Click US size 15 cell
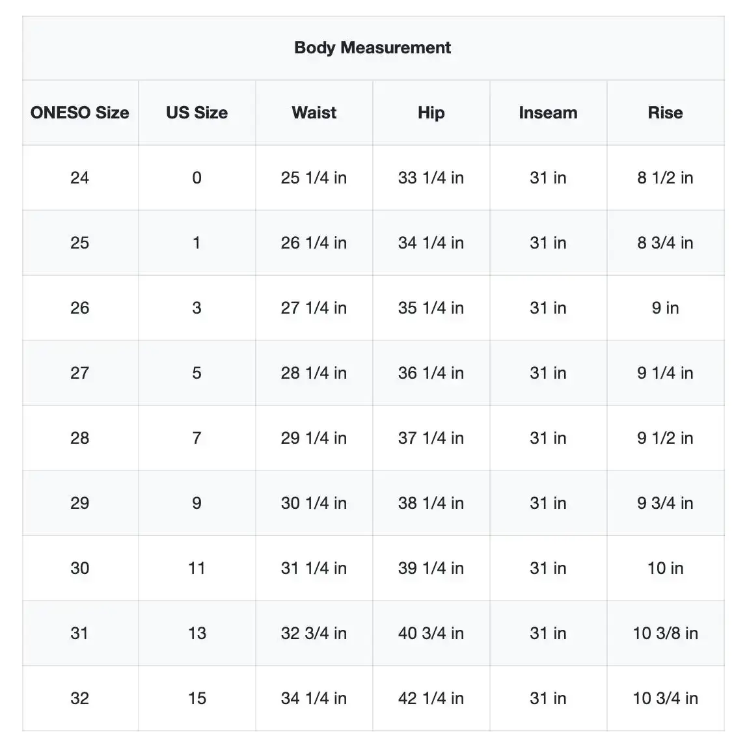 (x=197, y=698)
